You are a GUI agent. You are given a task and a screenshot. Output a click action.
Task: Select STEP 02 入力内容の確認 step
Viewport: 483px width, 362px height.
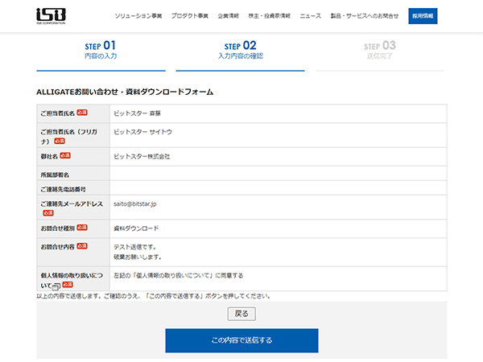pyautogui.click(x=240, y=51)
